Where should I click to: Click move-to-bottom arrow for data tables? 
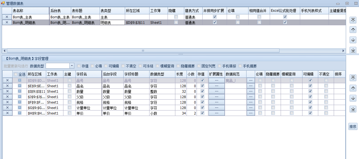353,50
